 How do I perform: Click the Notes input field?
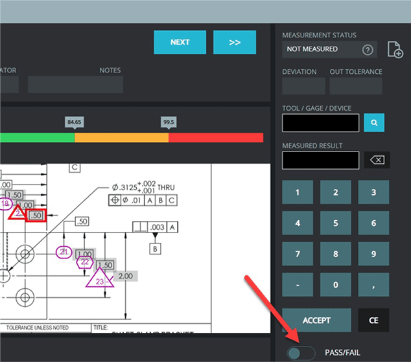pyautogui.click(x=75, y=85)
